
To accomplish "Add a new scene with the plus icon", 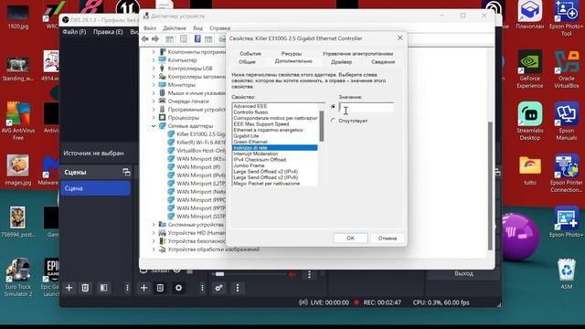I will point(69,288).
